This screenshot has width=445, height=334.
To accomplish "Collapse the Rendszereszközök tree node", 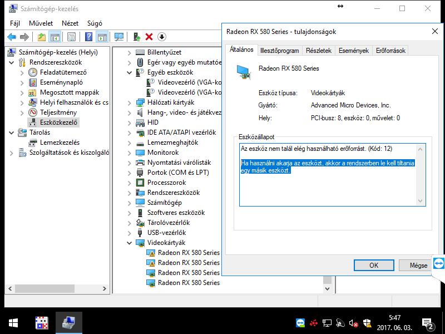I will pos(12,62).
